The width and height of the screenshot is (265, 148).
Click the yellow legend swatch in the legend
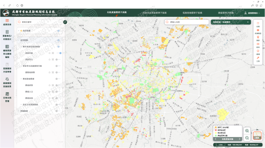[216, 133]
